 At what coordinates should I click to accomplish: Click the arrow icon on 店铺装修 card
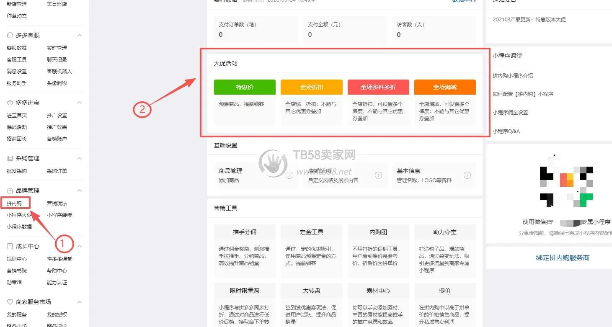[x=378, y=175]
